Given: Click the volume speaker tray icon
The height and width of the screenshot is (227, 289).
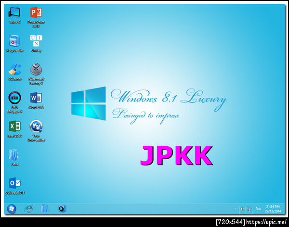Looking at the screenshot, I should (242, 209).
